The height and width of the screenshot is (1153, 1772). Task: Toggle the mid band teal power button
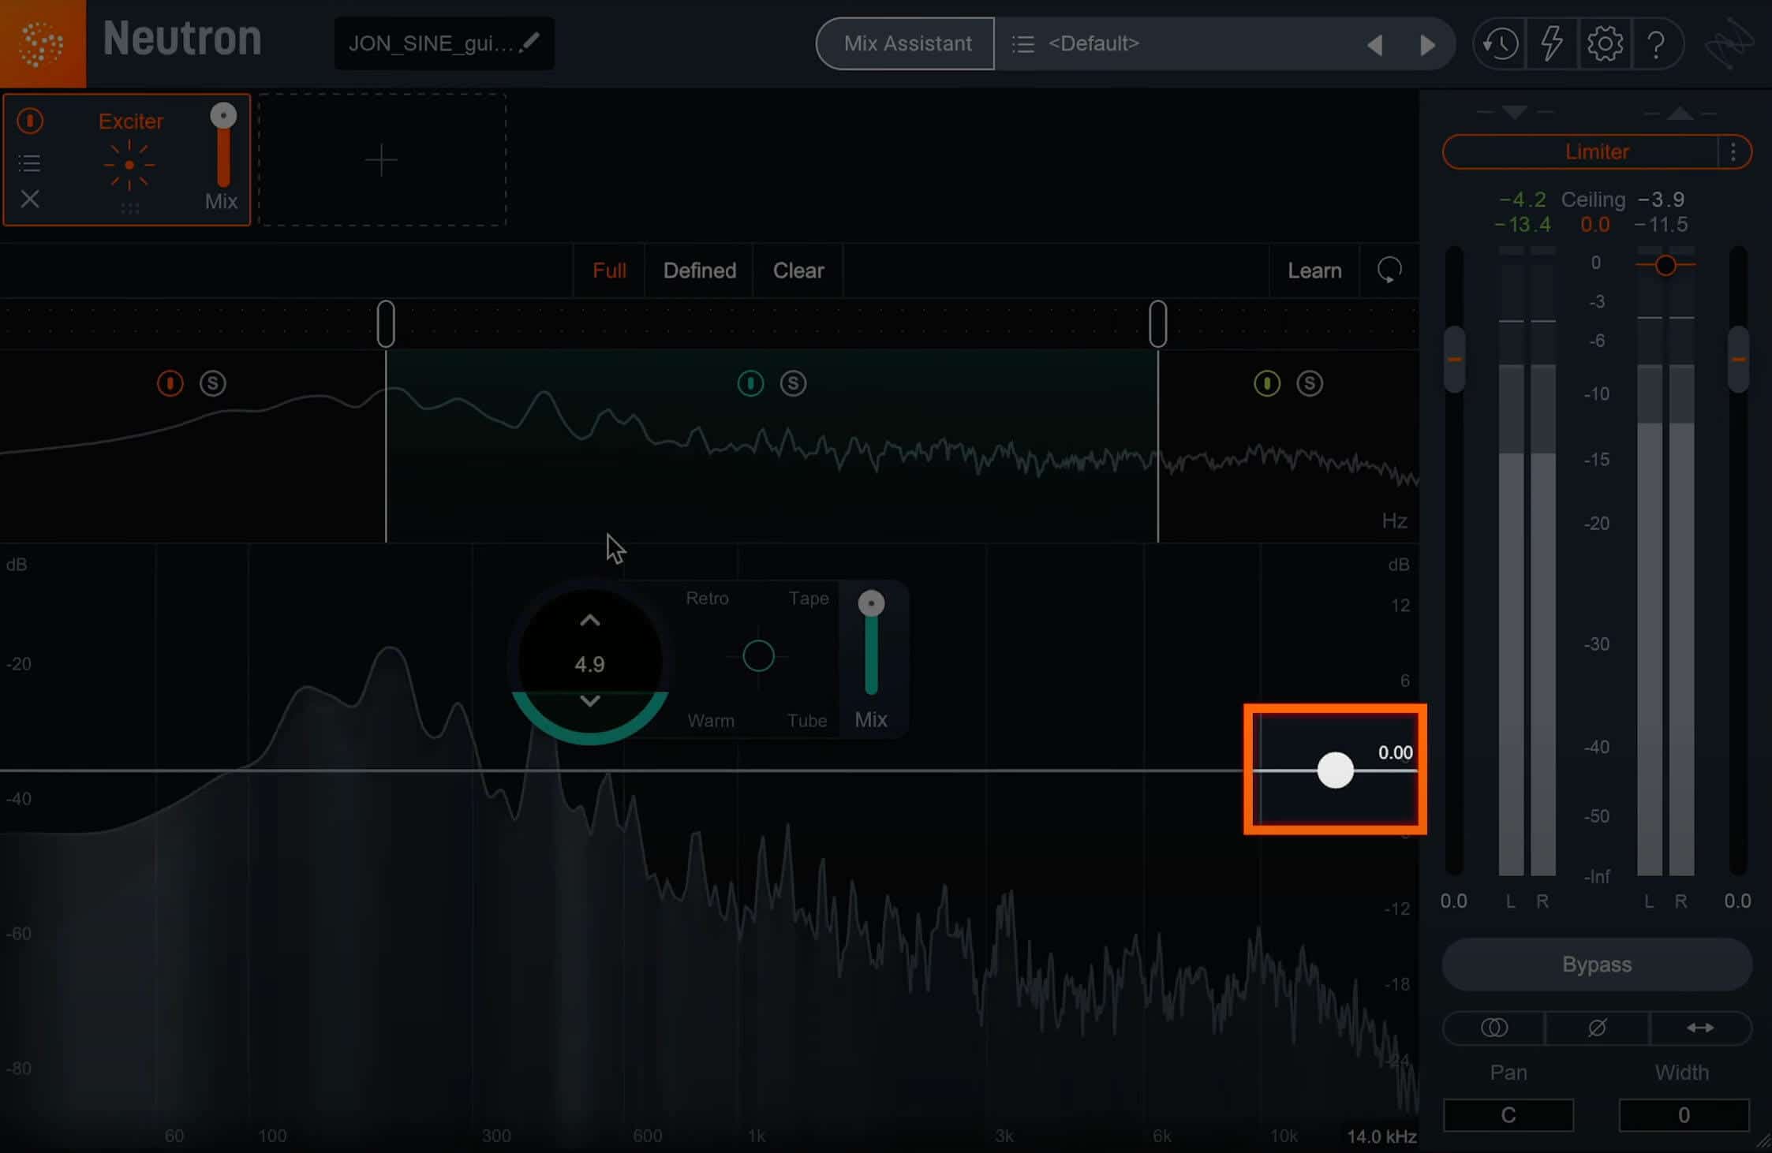750,383
